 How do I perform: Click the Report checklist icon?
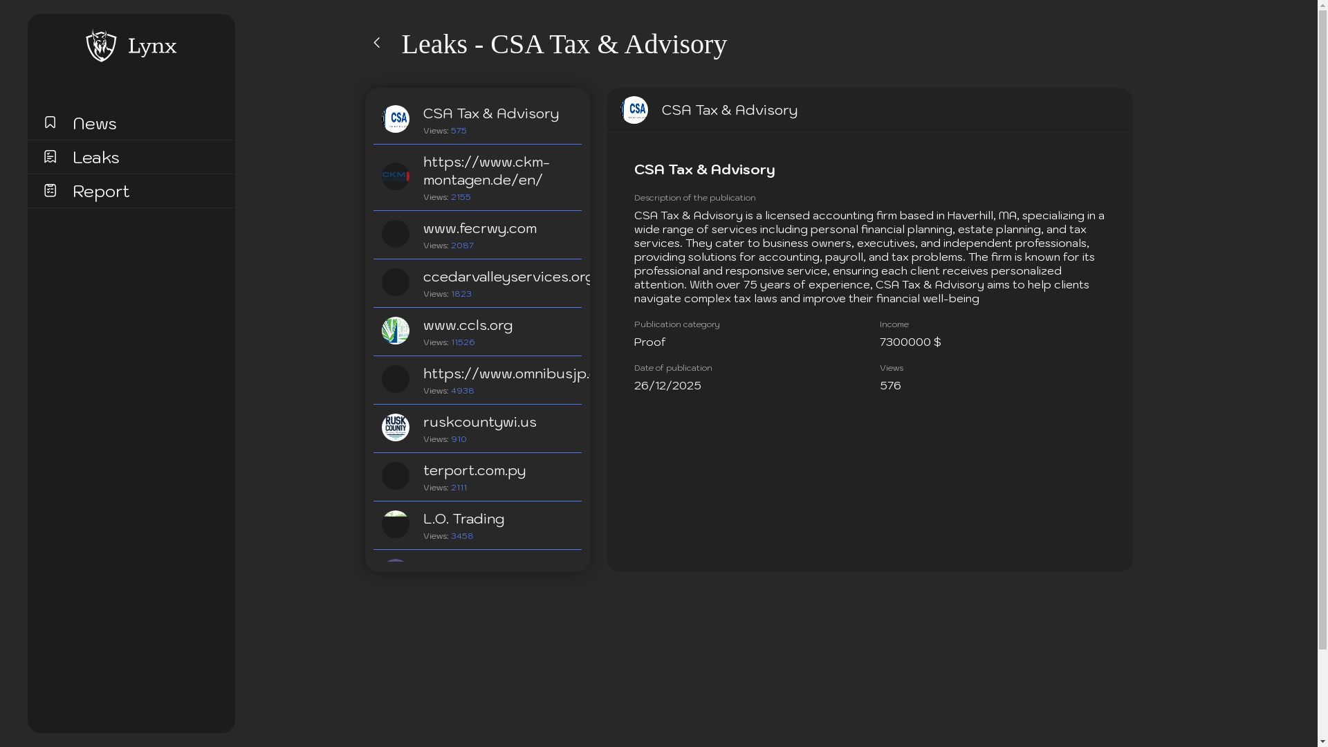click(50, 190)
